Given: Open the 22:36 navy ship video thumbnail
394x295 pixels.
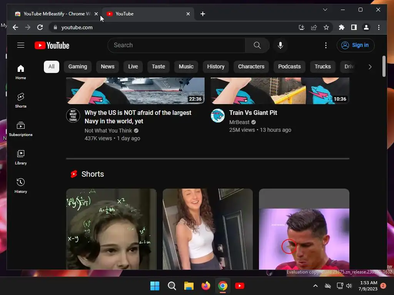Looking at the screenshot, I should point(135,91).
